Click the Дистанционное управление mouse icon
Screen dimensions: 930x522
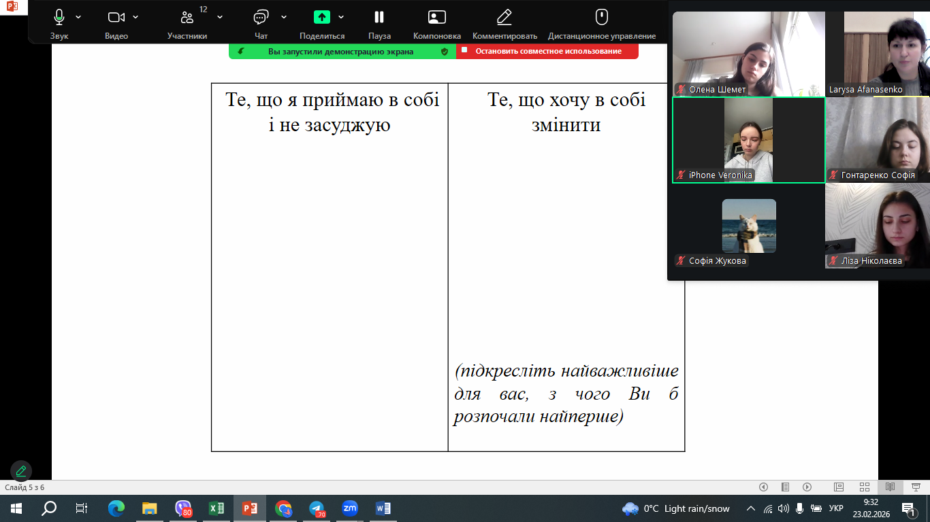click(601, 18)
